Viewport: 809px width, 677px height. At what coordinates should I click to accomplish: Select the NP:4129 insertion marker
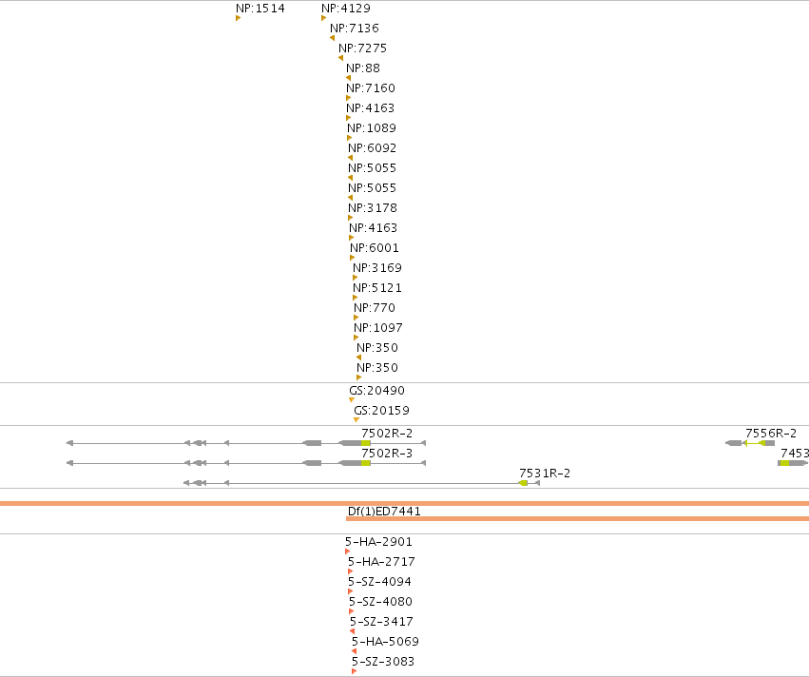click(x=323, y=18)
